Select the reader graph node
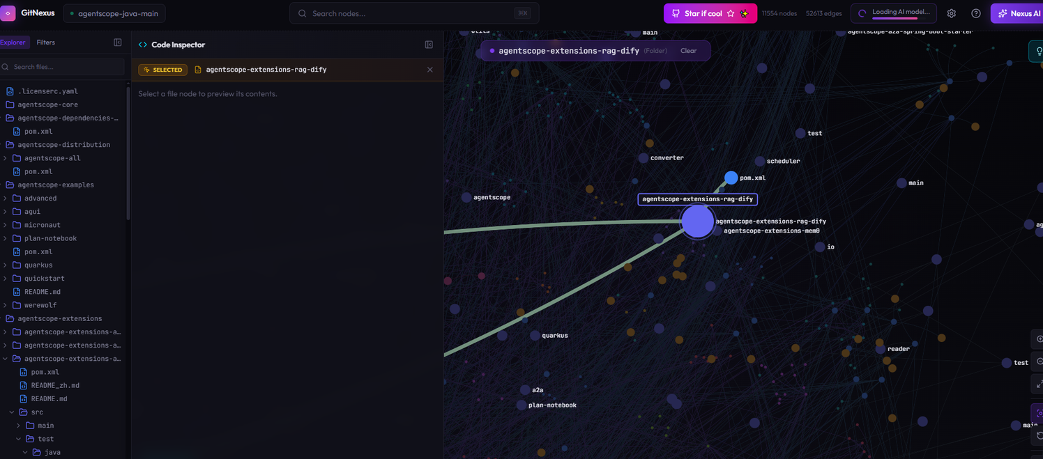This screenshot has width=1043, height=459. [881, 349]
